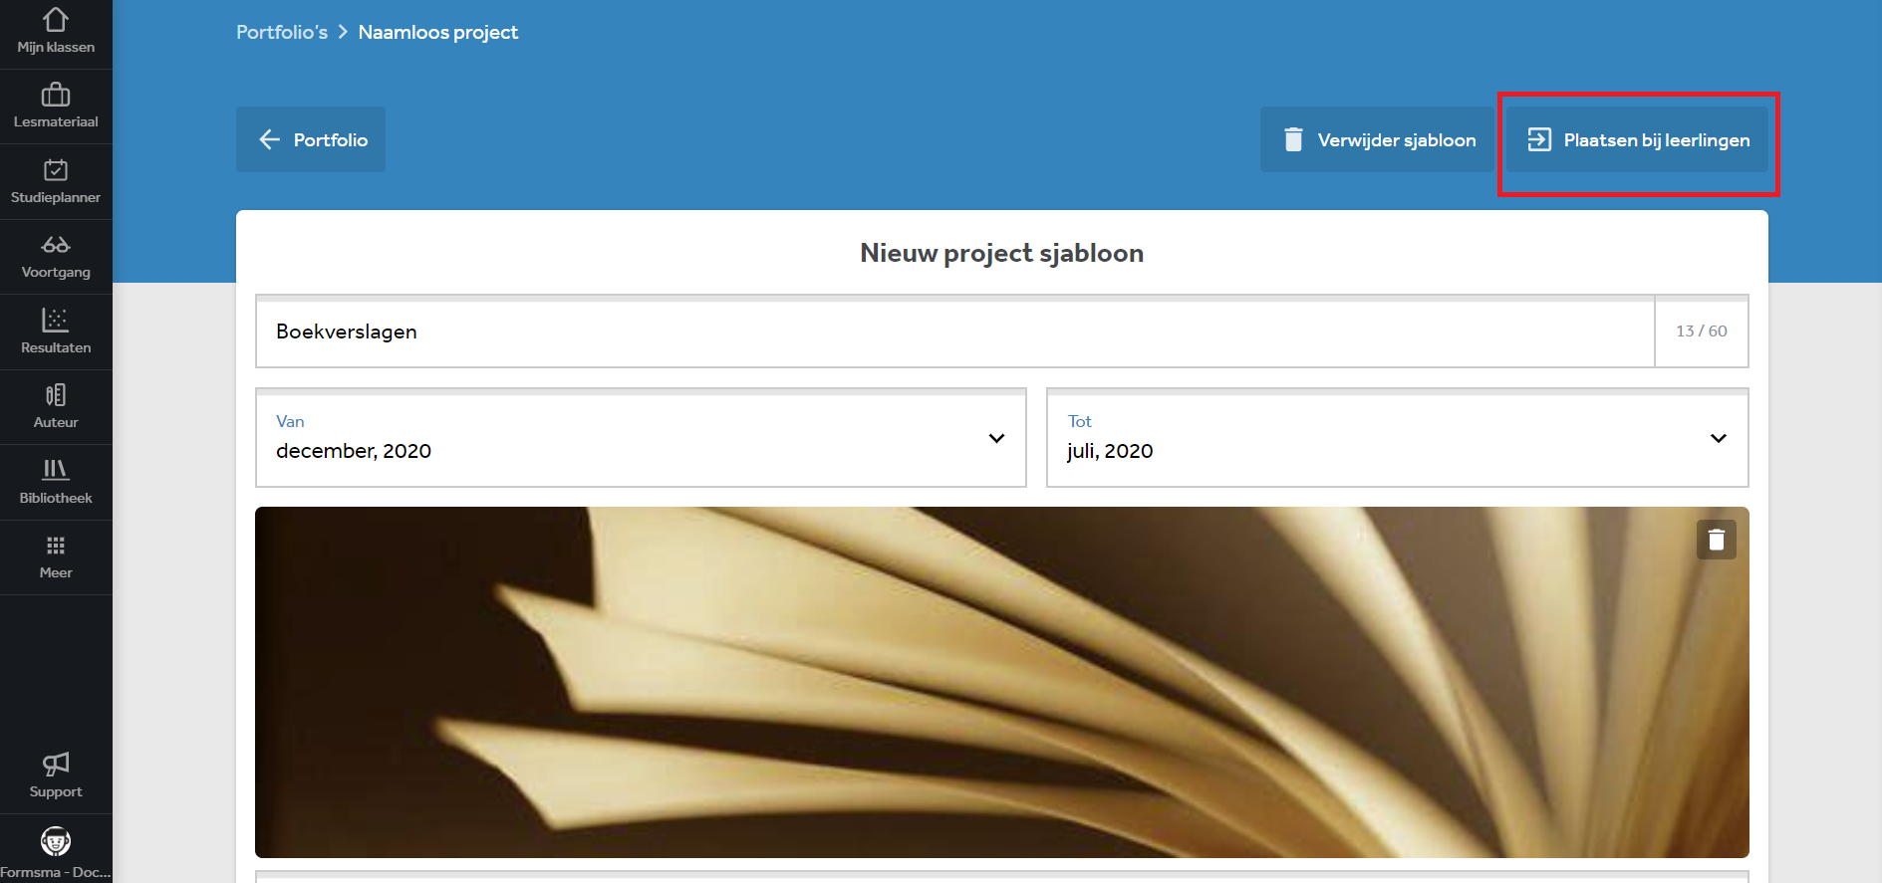Select Support sidebar label
This screenshot has height=883, width=1882.
(x=56, y=791)
